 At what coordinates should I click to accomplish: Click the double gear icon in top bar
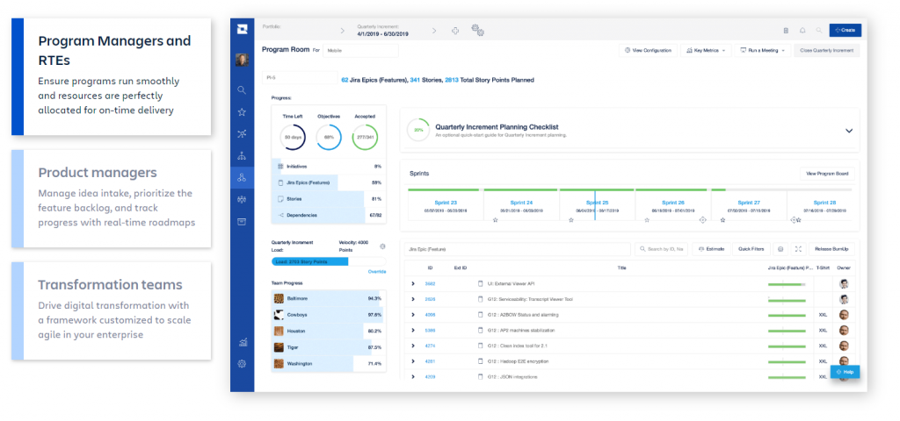[x=477, y=30]
